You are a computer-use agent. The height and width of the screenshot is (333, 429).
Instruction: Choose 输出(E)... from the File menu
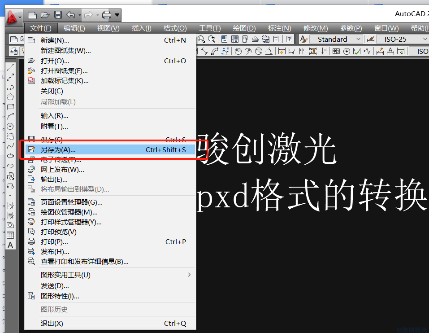tap(110, 180)
